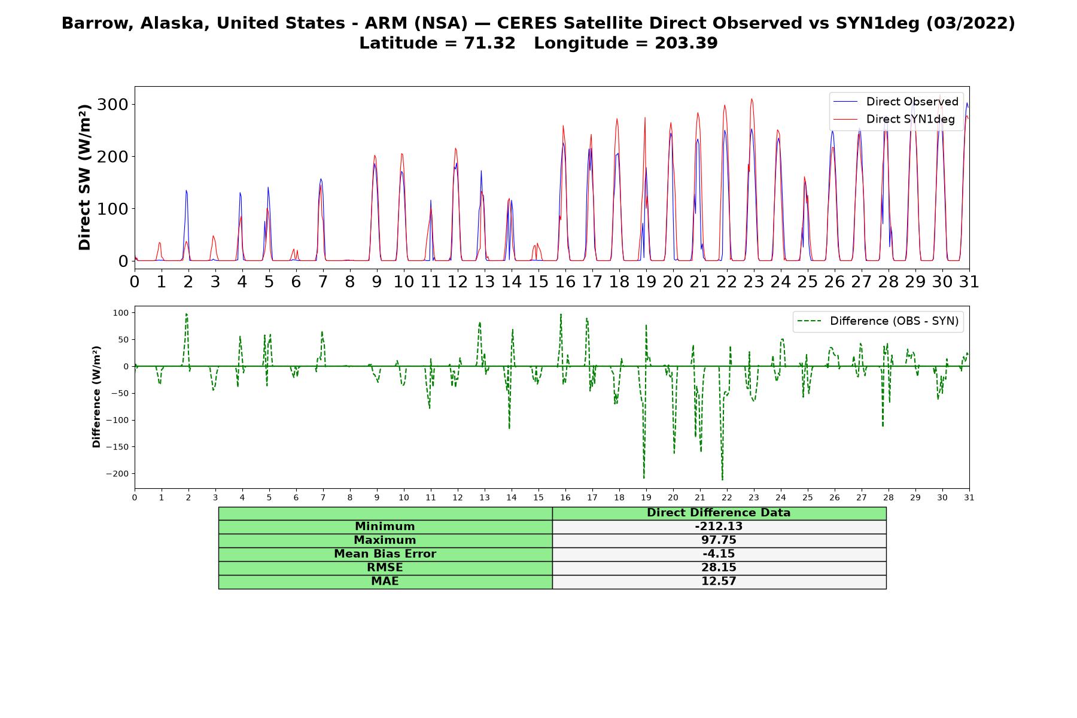Screen dimensions: 1077x718
Task: Click the Direct SW (W/m²) axis label
Action: (x=84, y=177)
